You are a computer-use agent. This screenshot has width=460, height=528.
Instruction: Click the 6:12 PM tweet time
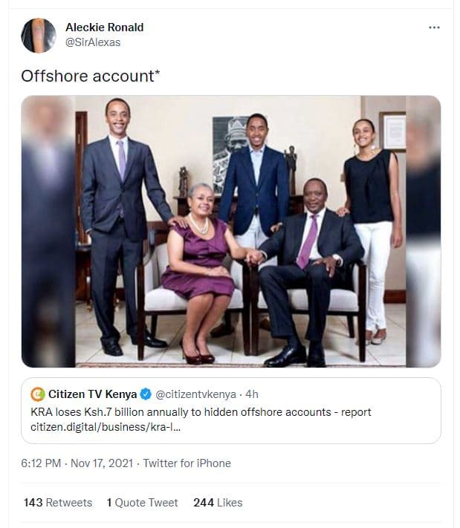point(42,463)
